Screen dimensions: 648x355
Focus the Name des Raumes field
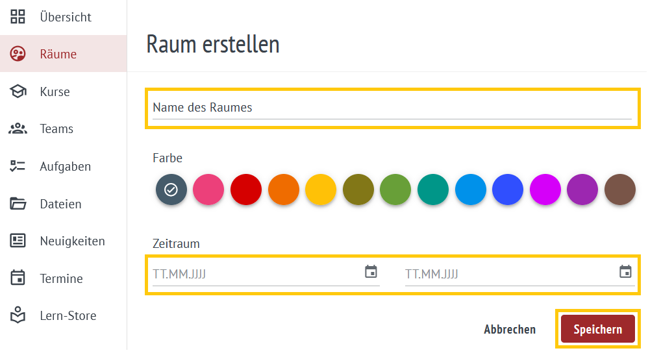coord(392,108)
